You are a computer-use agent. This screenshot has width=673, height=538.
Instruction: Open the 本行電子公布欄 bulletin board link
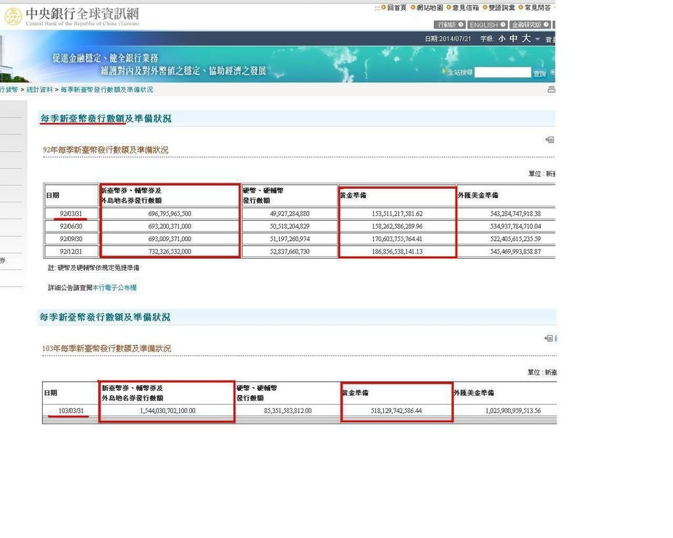pos(114,288)
